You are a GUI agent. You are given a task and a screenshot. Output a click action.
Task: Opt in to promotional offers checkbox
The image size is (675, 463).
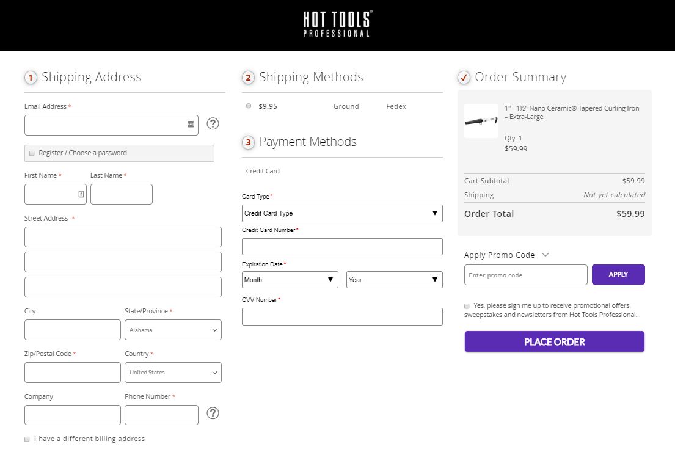click(x=467, y=306)
